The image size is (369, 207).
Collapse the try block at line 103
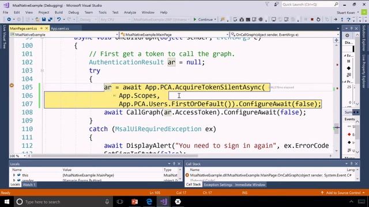[42, 70]
